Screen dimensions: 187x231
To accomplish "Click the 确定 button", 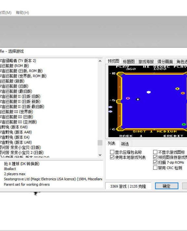I will click(167, 186).
